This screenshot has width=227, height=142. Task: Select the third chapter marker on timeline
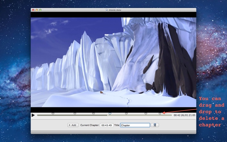94,114
